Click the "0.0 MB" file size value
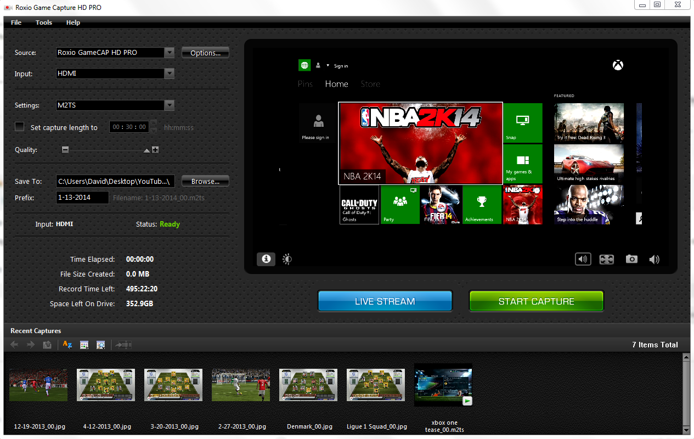694x439 pixels. click(138, 274)
